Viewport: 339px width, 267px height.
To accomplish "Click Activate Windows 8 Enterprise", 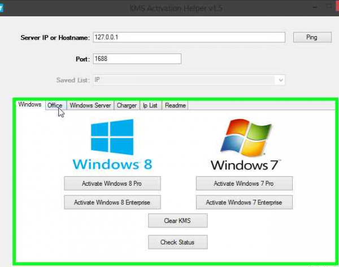I will click(112, 203).
